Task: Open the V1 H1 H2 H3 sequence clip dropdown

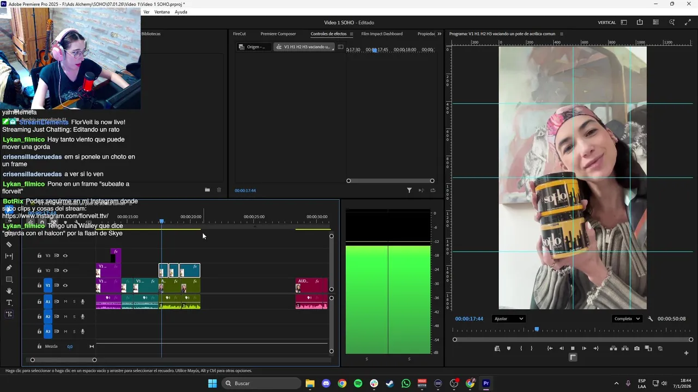Action: tap(303, 47)
